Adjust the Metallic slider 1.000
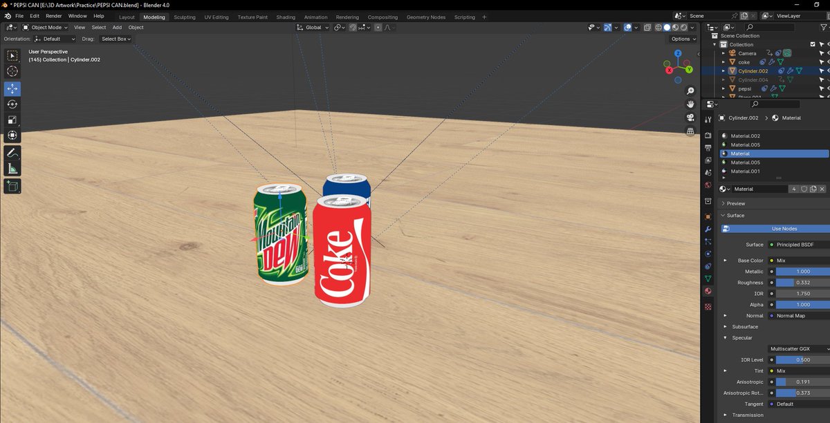The height and width of the screenshot is (423, 830). pyautogui.click(x=802, y=272)
